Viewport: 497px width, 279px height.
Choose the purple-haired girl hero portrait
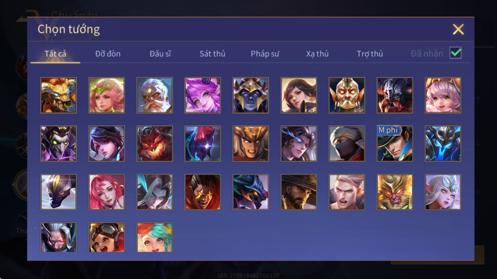[203, 95]
